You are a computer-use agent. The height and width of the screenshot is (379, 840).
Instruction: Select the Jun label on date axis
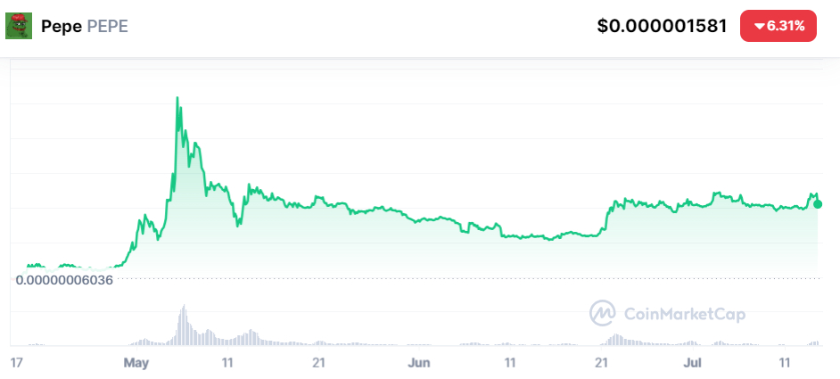pos(419,363)
